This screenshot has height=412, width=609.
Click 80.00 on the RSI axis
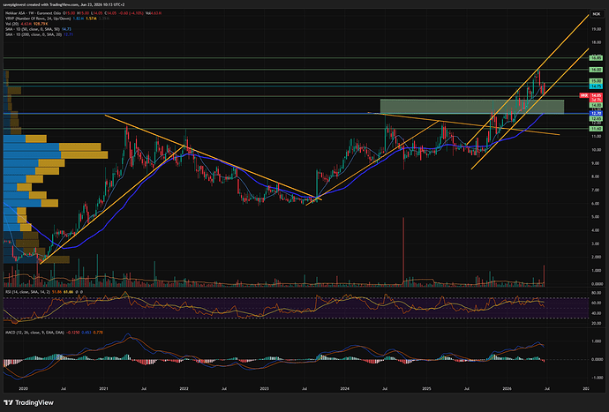(597, 292)
